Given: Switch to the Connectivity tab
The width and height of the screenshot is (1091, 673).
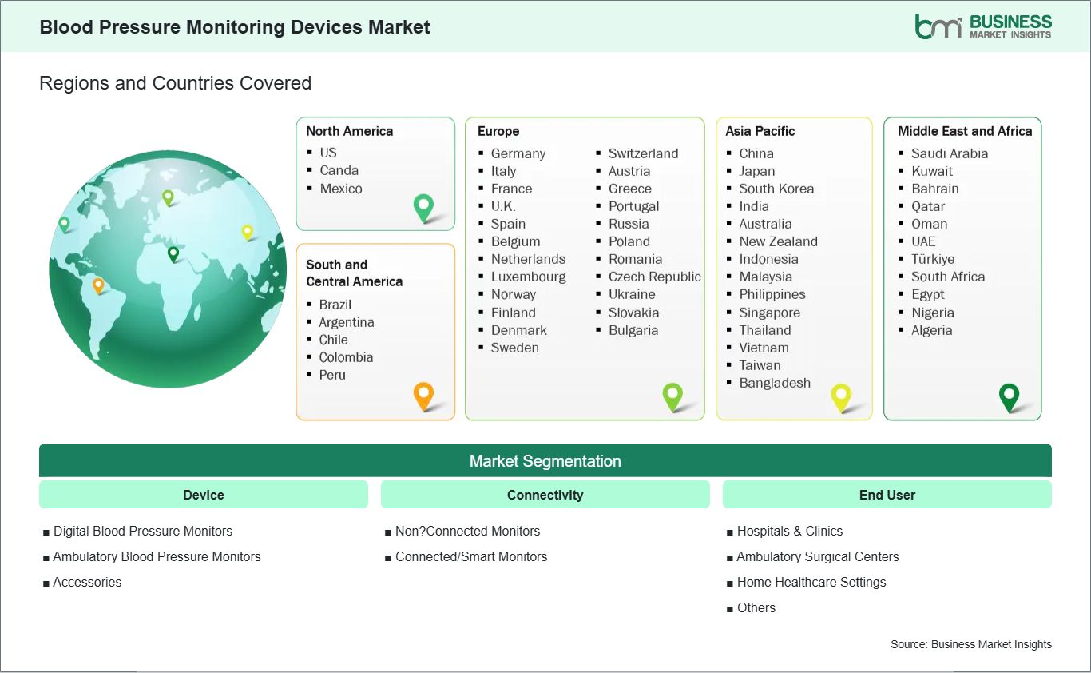Looking at the screenshot, I should (x=545, y=494).
